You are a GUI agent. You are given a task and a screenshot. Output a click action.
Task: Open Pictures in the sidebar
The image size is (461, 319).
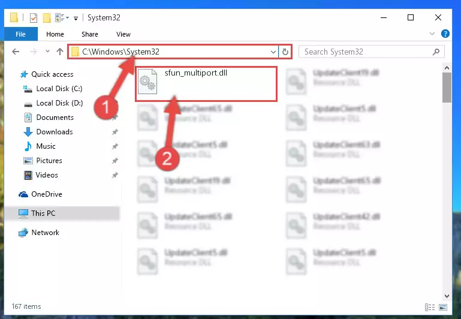coord(49,161)
